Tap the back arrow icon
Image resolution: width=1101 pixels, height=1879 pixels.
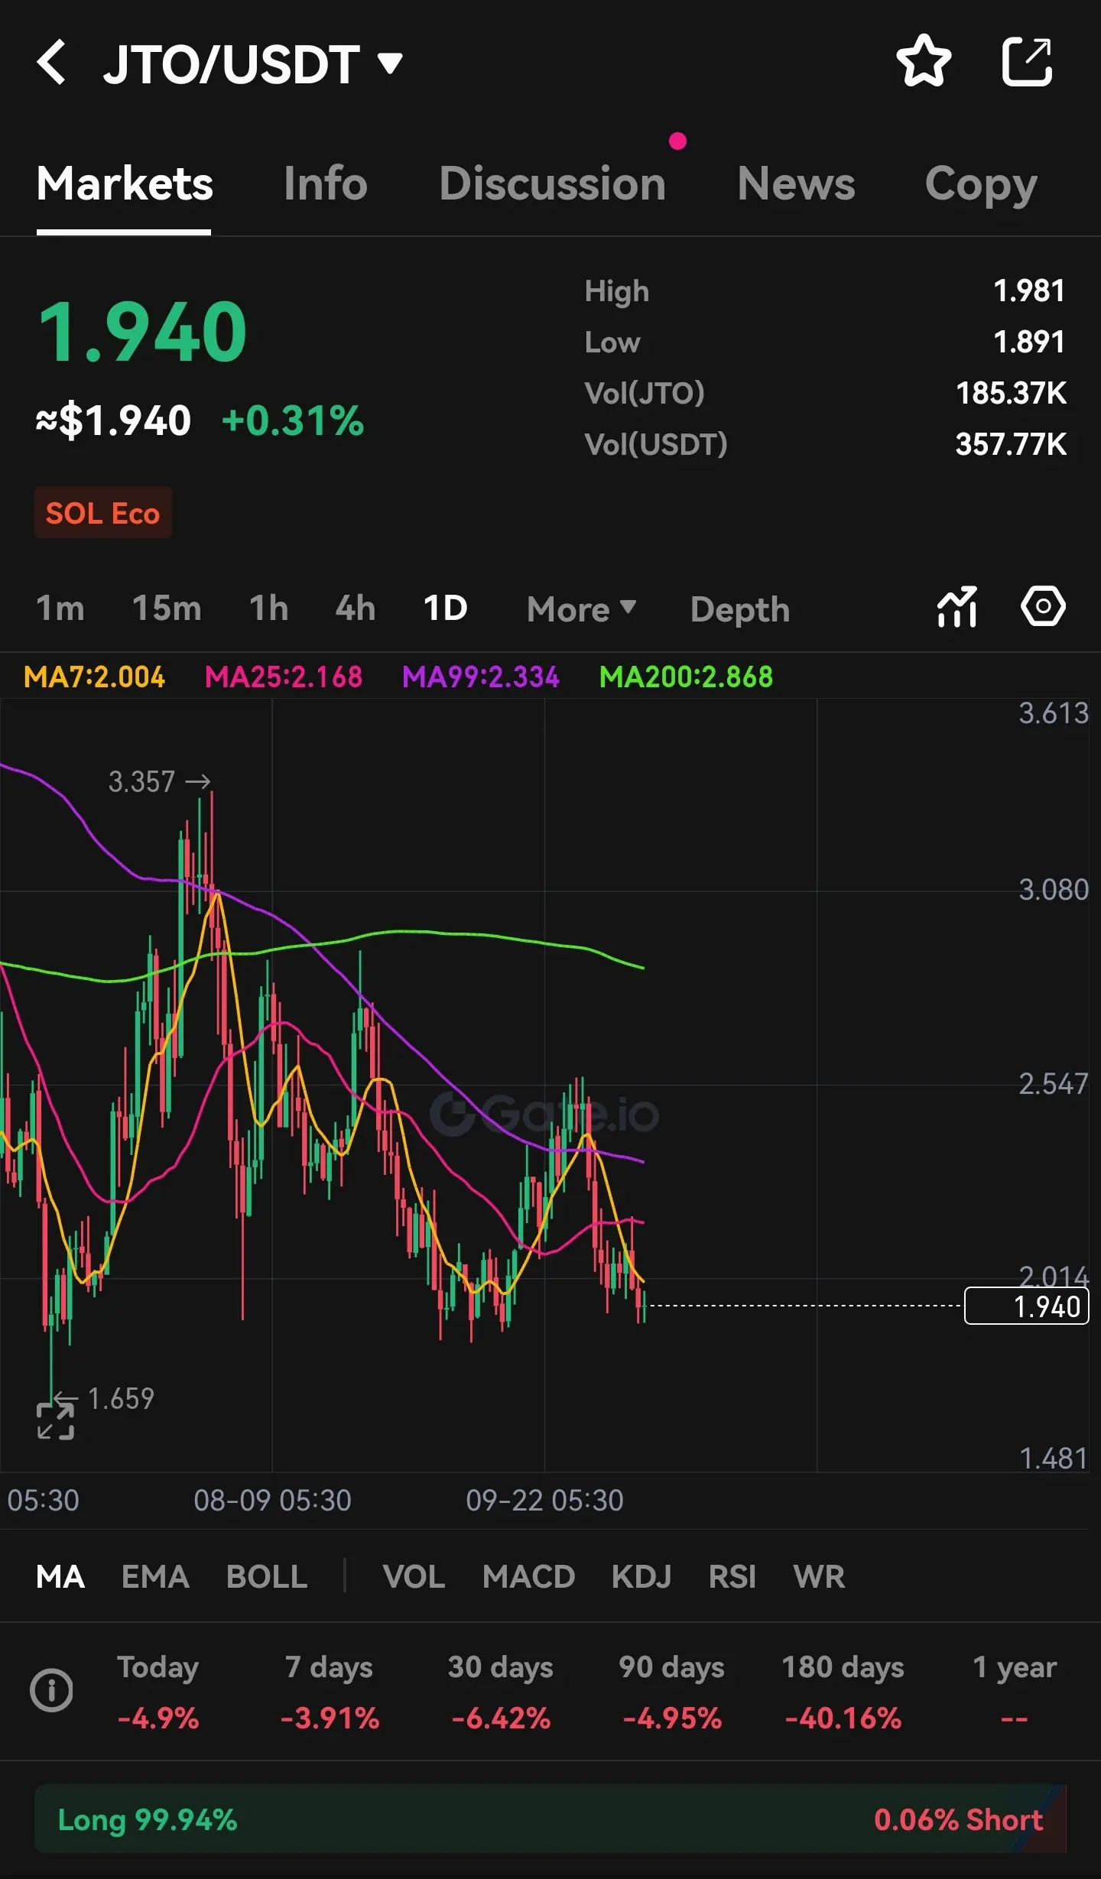pos(51,62)
